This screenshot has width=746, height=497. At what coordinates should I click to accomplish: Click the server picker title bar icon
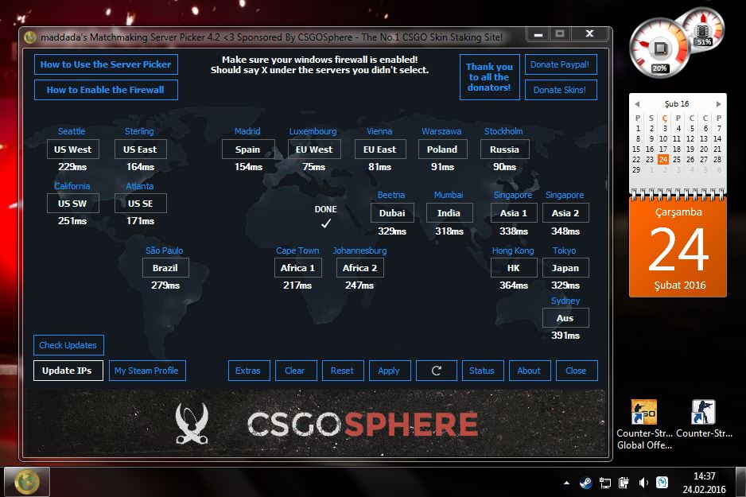coord(29,33)
